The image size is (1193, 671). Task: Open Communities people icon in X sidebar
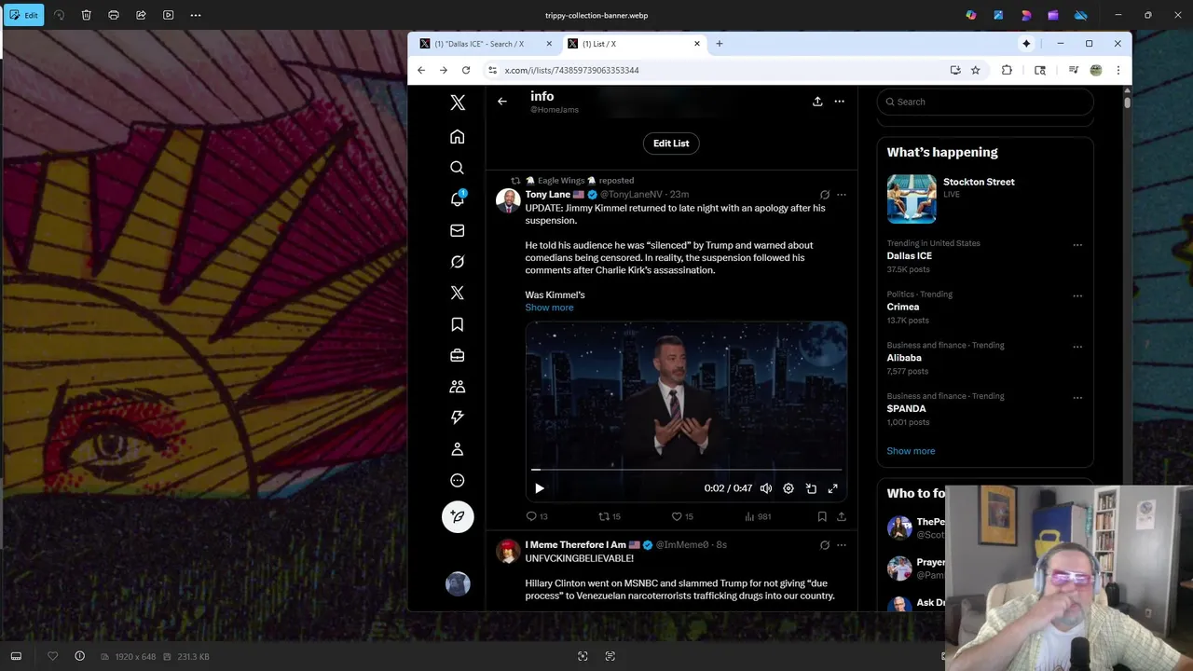tap(457, 387)
